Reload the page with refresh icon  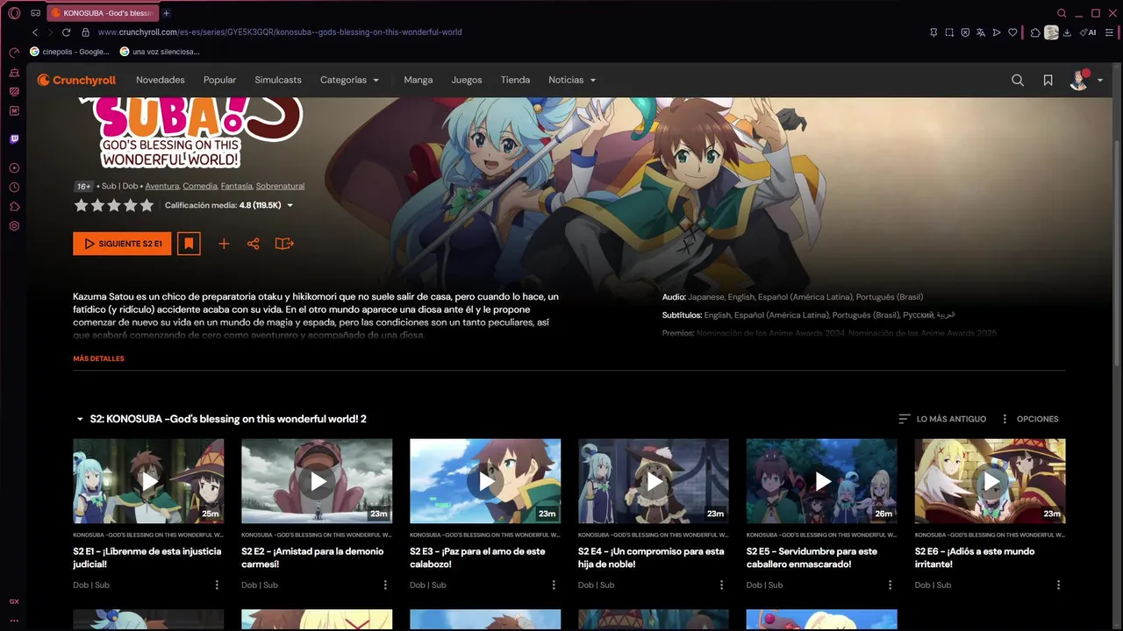coord(66,32)
